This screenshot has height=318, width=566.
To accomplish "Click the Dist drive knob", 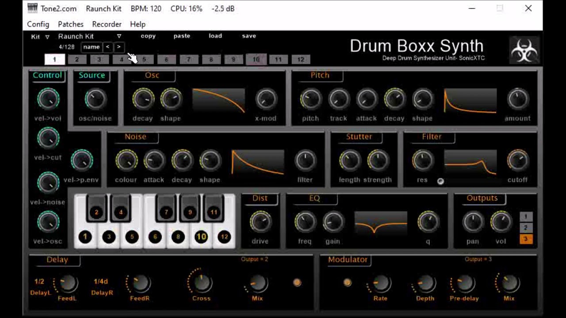I will pyautogui.click(x=260, y=222).
